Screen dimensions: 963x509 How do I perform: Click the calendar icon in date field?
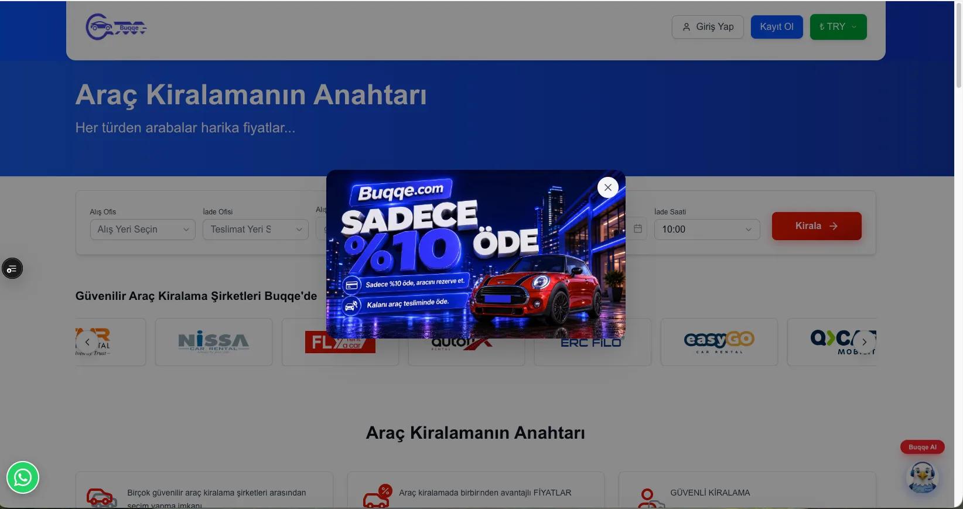coord(638,228)
